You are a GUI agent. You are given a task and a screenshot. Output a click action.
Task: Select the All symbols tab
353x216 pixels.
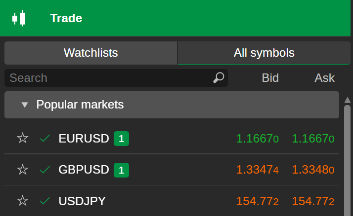(x=264, y=53)
